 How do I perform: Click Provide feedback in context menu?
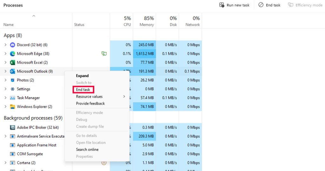(x=90, y=103)
